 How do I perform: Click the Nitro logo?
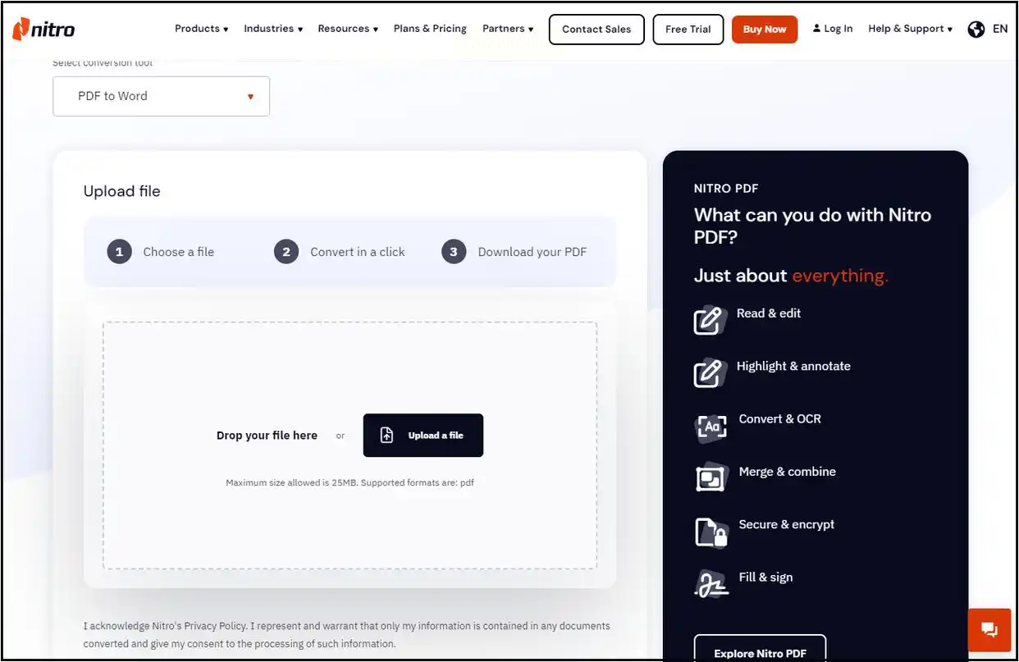(43, 29)
